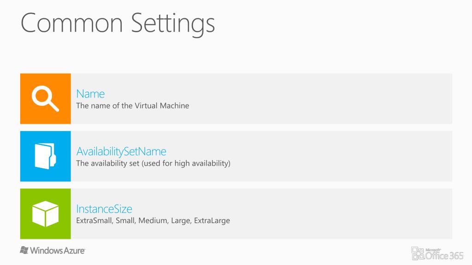Click the ExtraSmall size option text

coord(94,220)
